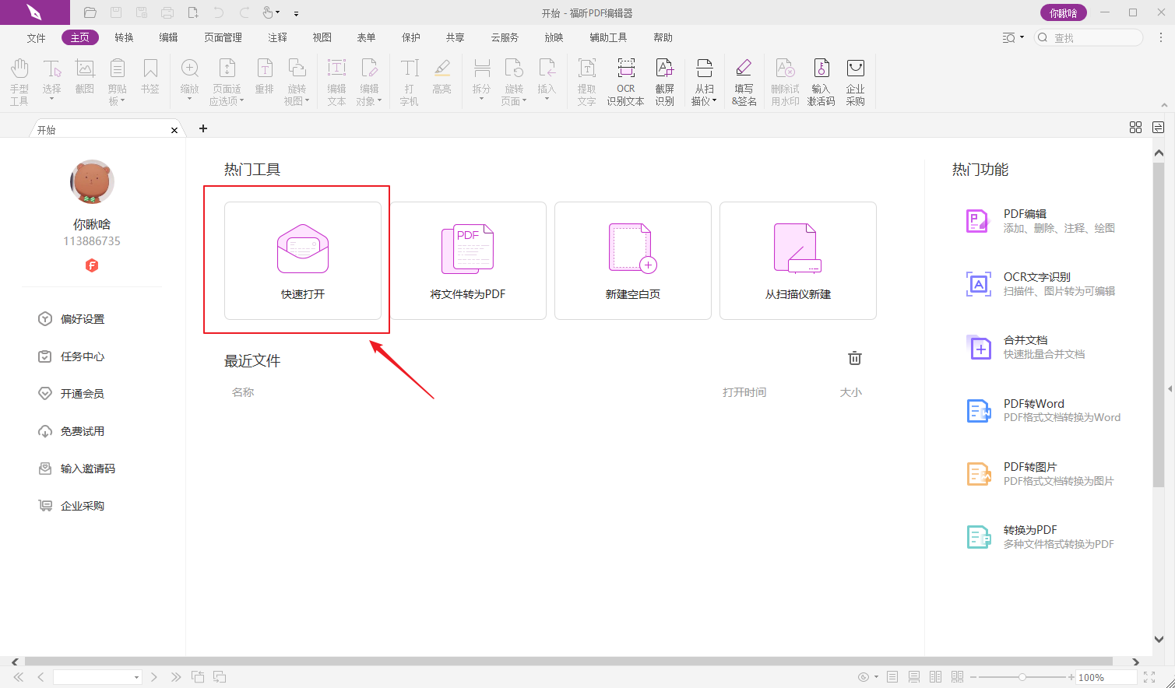1175x688 pixels.
Task: Select the 截屏识别 screen capture recognition tool
Action: 664,80
